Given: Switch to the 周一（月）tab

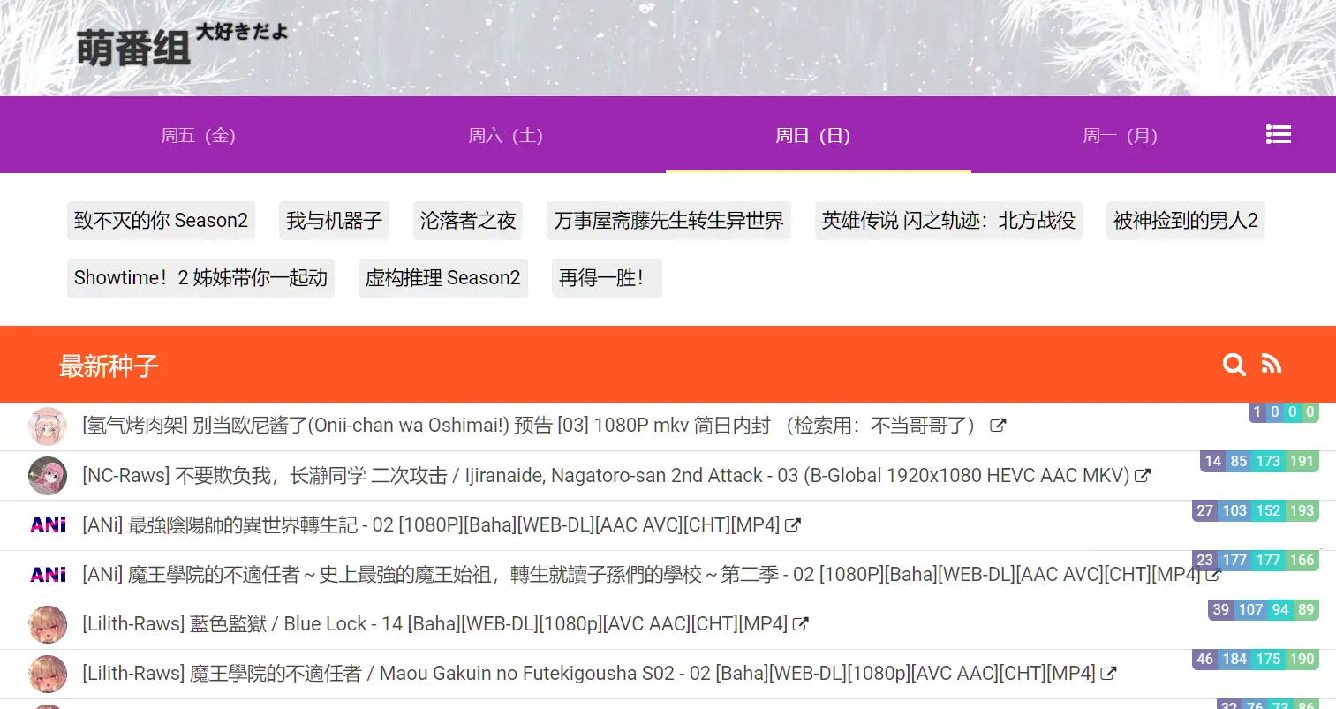Looking at the screenshot, I should click(1120, 135).
